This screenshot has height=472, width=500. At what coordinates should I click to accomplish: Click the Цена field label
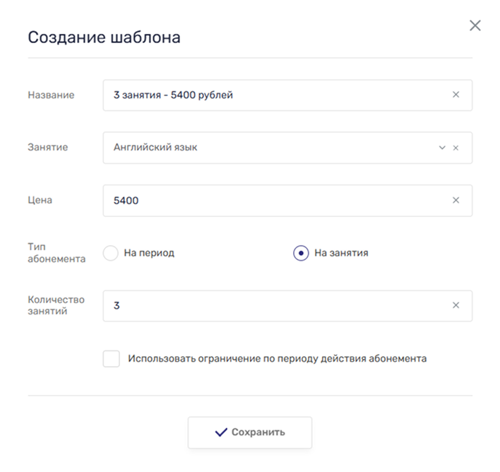(x=40, y=200)
